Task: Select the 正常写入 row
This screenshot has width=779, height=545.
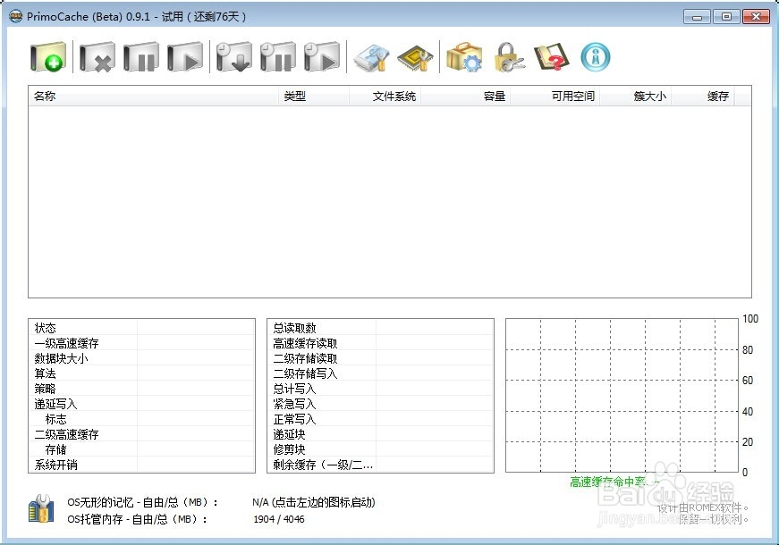Action: pos(381,419)
